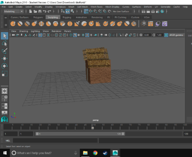Open the Panels menu in the viewport
This screenshot has height=157, width=192.
pyautogui.click(x=68, y=31)
